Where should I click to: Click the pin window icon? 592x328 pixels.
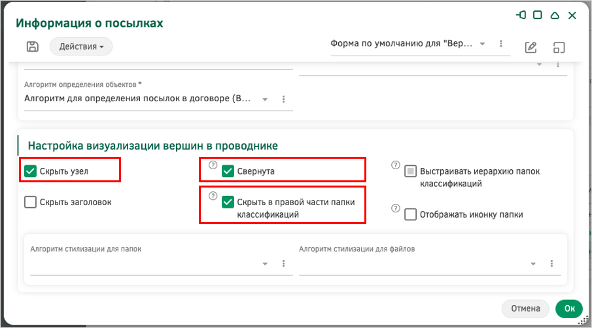(x=521, y=15)
